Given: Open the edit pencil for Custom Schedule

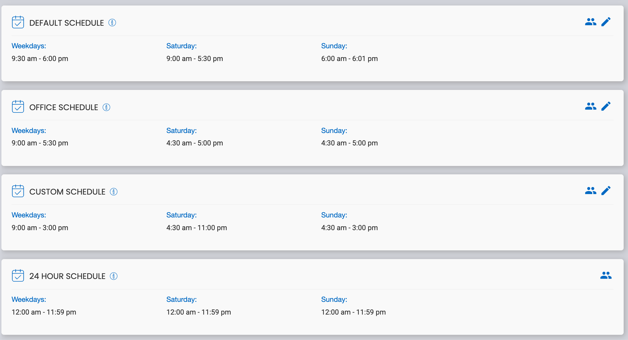Looking at the screenshot, I should [x=606, y=191].
